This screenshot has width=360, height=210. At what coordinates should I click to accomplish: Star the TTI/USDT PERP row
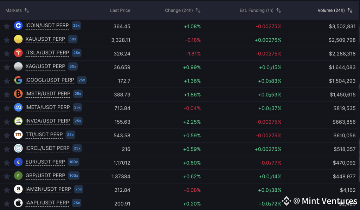click(7, 135)
